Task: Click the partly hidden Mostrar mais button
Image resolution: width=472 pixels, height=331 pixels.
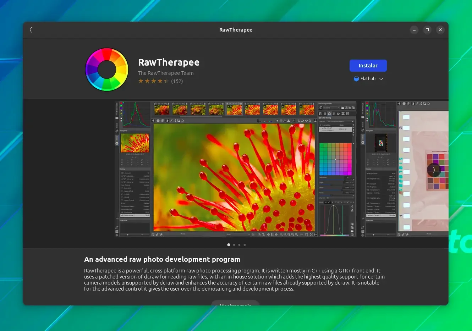Action: [235, 303]
